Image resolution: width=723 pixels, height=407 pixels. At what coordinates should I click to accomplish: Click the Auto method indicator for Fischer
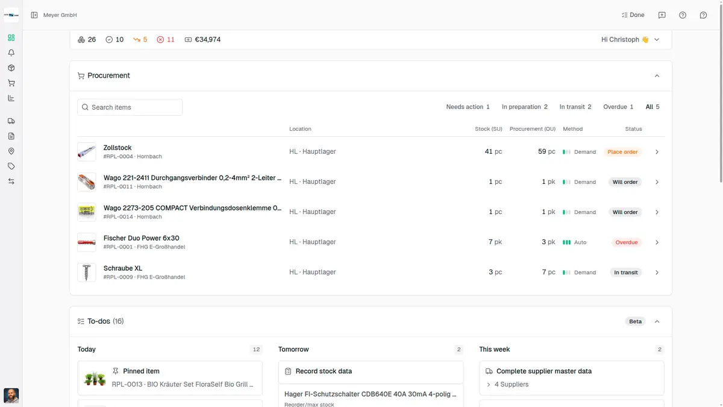tap(574, 242)
